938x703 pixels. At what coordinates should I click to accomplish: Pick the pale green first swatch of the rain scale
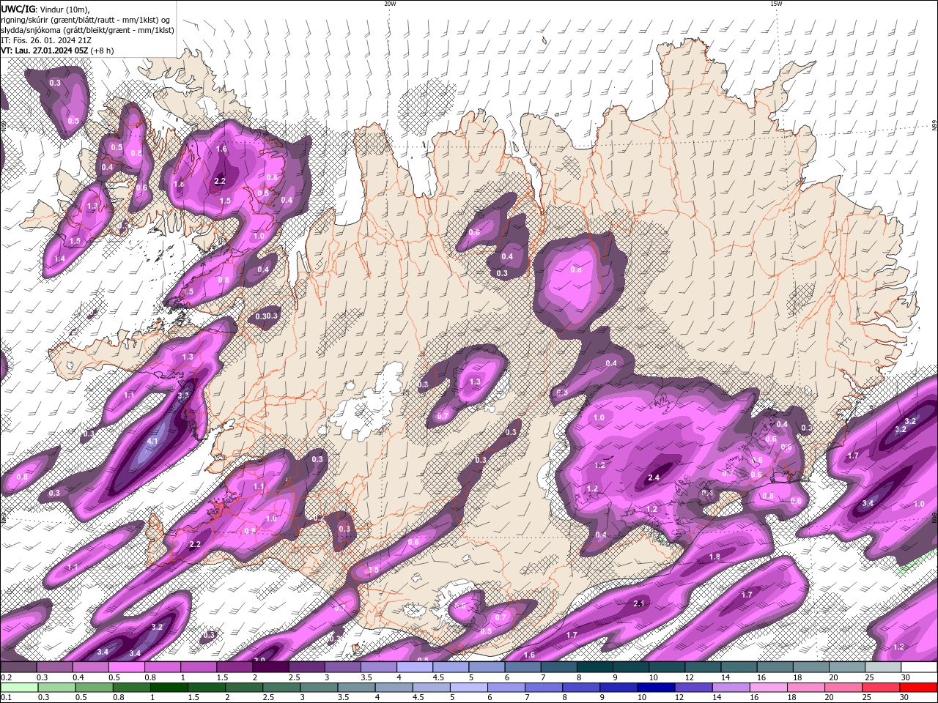pyautogui.click(x=18, y=688)
